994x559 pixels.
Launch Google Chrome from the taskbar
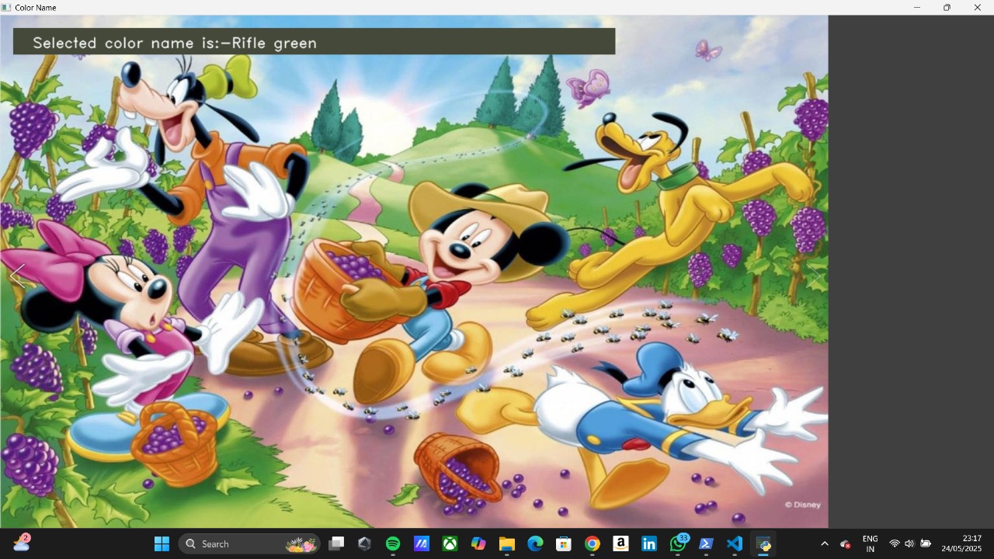pos(593,543)
